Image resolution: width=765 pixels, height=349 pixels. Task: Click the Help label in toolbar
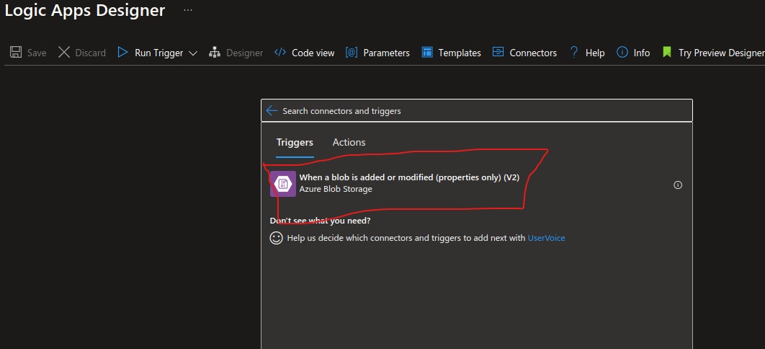pyautogui.click(x=595, y=53)
